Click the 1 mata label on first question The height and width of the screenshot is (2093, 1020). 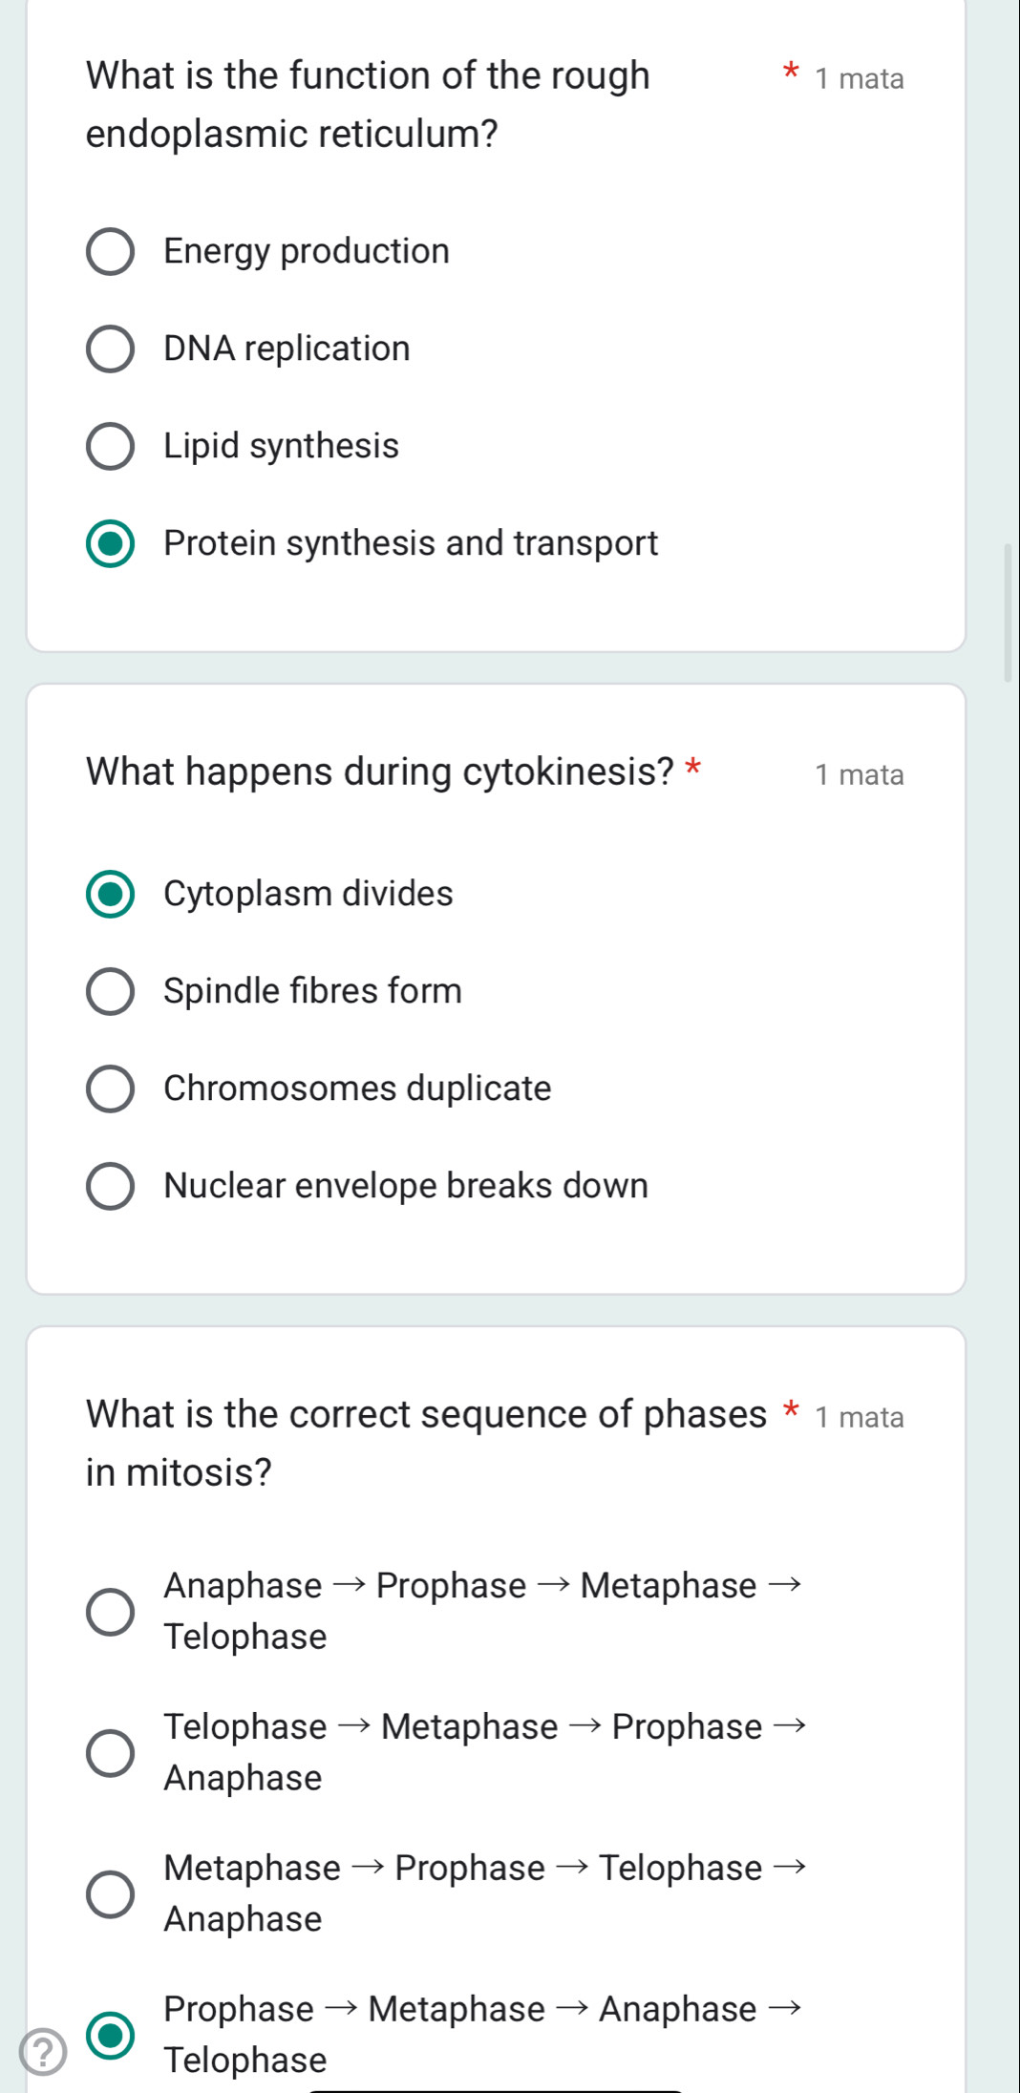coord(859,78)
